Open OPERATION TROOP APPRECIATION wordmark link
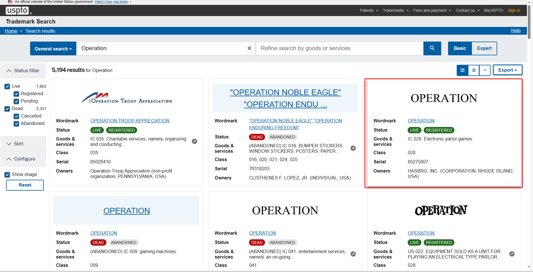This screenshot has height=272, width=533. (130, 121)
